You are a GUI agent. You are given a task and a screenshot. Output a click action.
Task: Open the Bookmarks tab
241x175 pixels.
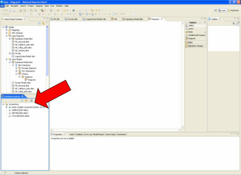tap(122, 134)
